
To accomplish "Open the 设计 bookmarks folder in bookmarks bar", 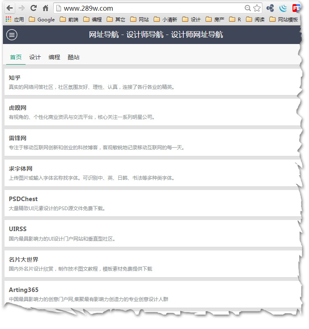I will click(x=192, y=19).
